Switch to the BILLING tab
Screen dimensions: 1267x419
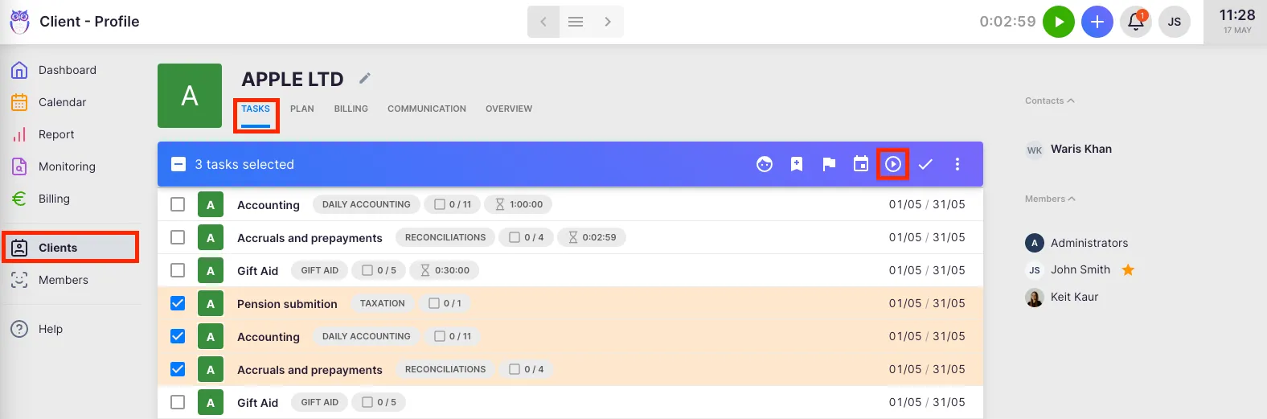click(x=351, y=109)
